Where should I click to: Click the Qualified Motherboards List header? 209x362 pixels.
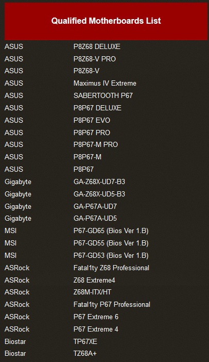106,21
